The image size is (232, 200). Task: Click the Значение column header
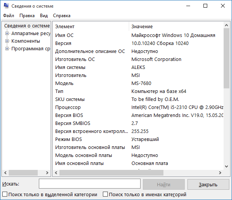point(142,27)
